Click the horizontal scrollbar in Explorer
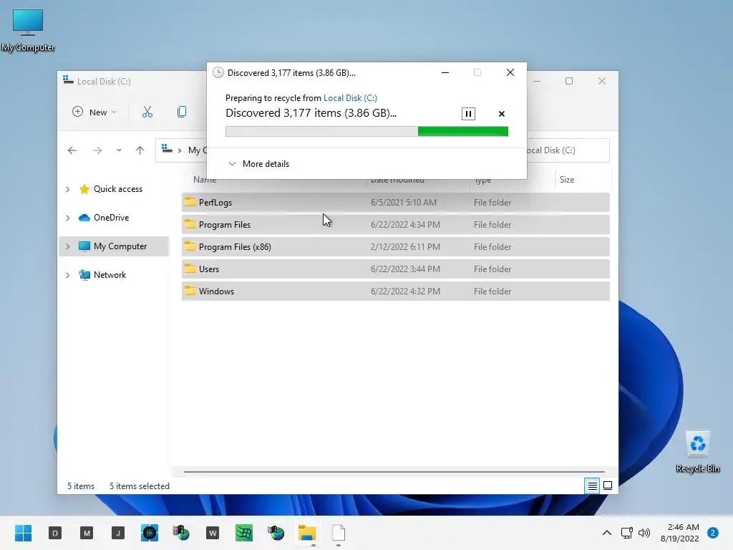Screen dimensions: 733x550 click(394, 472)
